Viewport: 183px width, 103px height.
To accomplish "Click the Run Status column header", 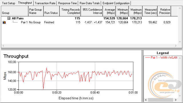I will click(51, 11).
